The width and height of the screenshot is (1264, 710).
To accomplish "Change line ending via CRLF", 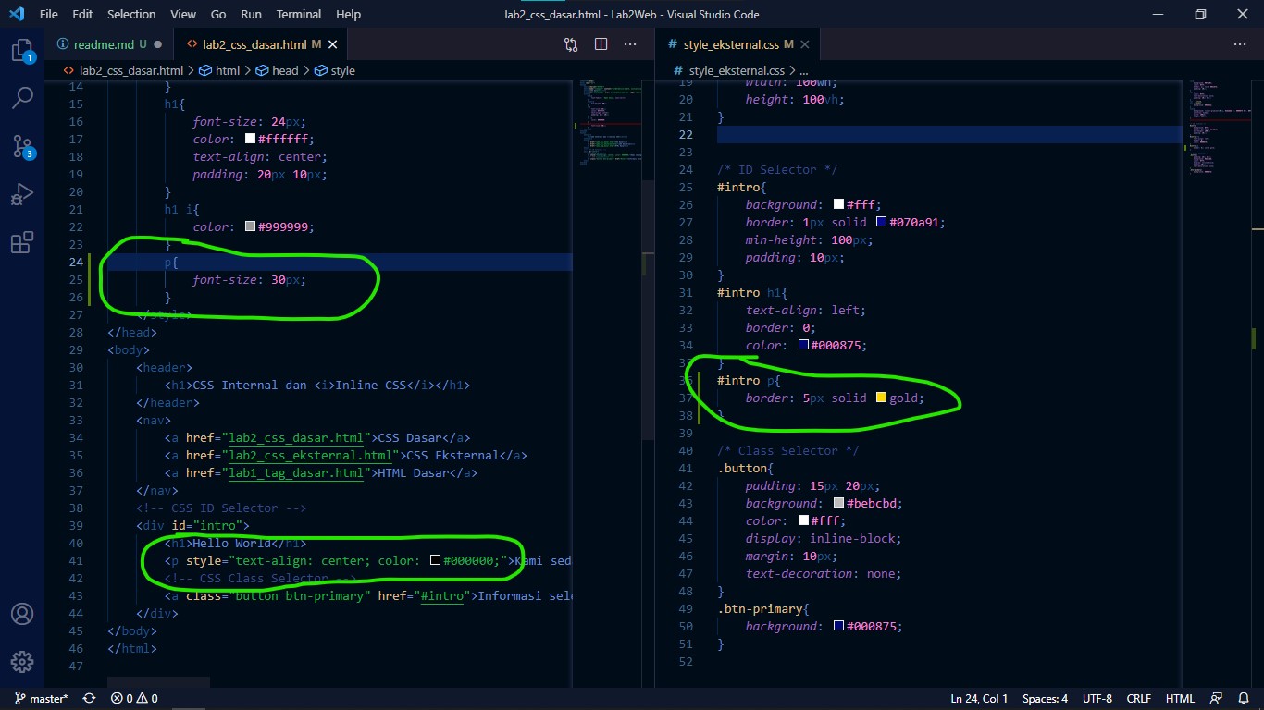I will (1139, 699).
